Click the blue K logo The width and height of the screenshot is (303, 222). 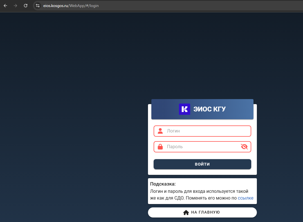click(184, 109)
